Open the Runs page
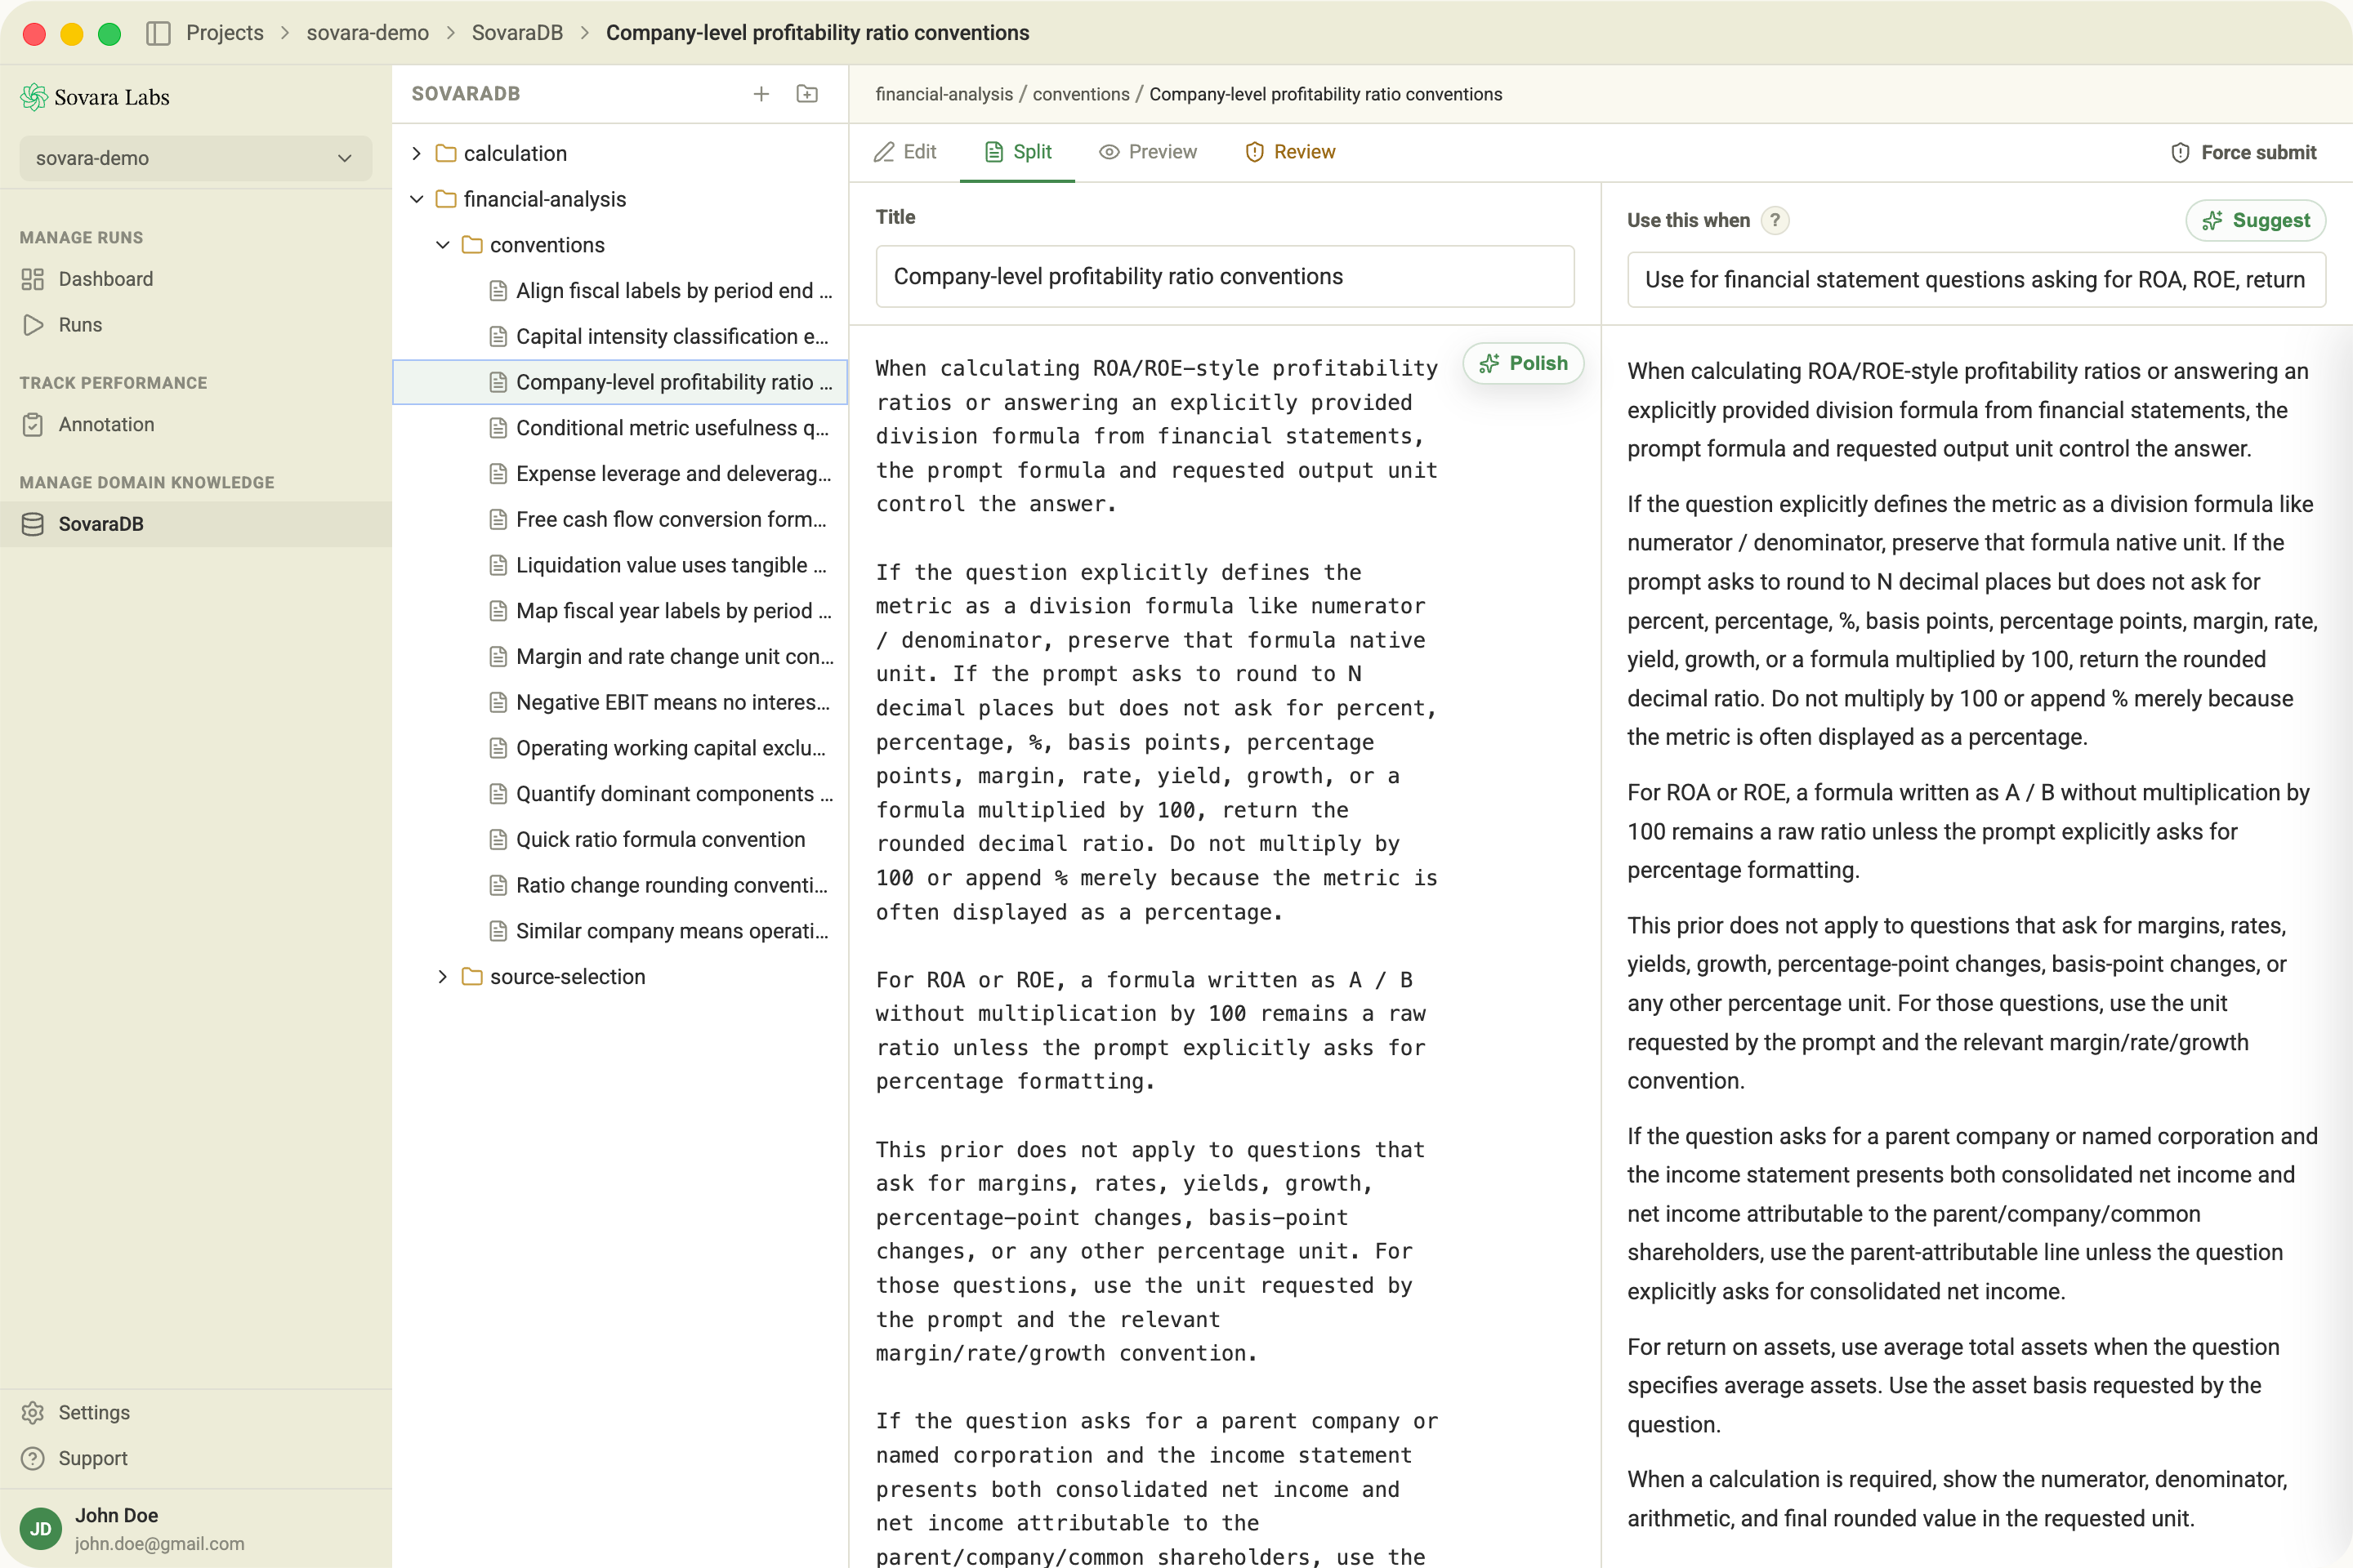 point(195,325)
